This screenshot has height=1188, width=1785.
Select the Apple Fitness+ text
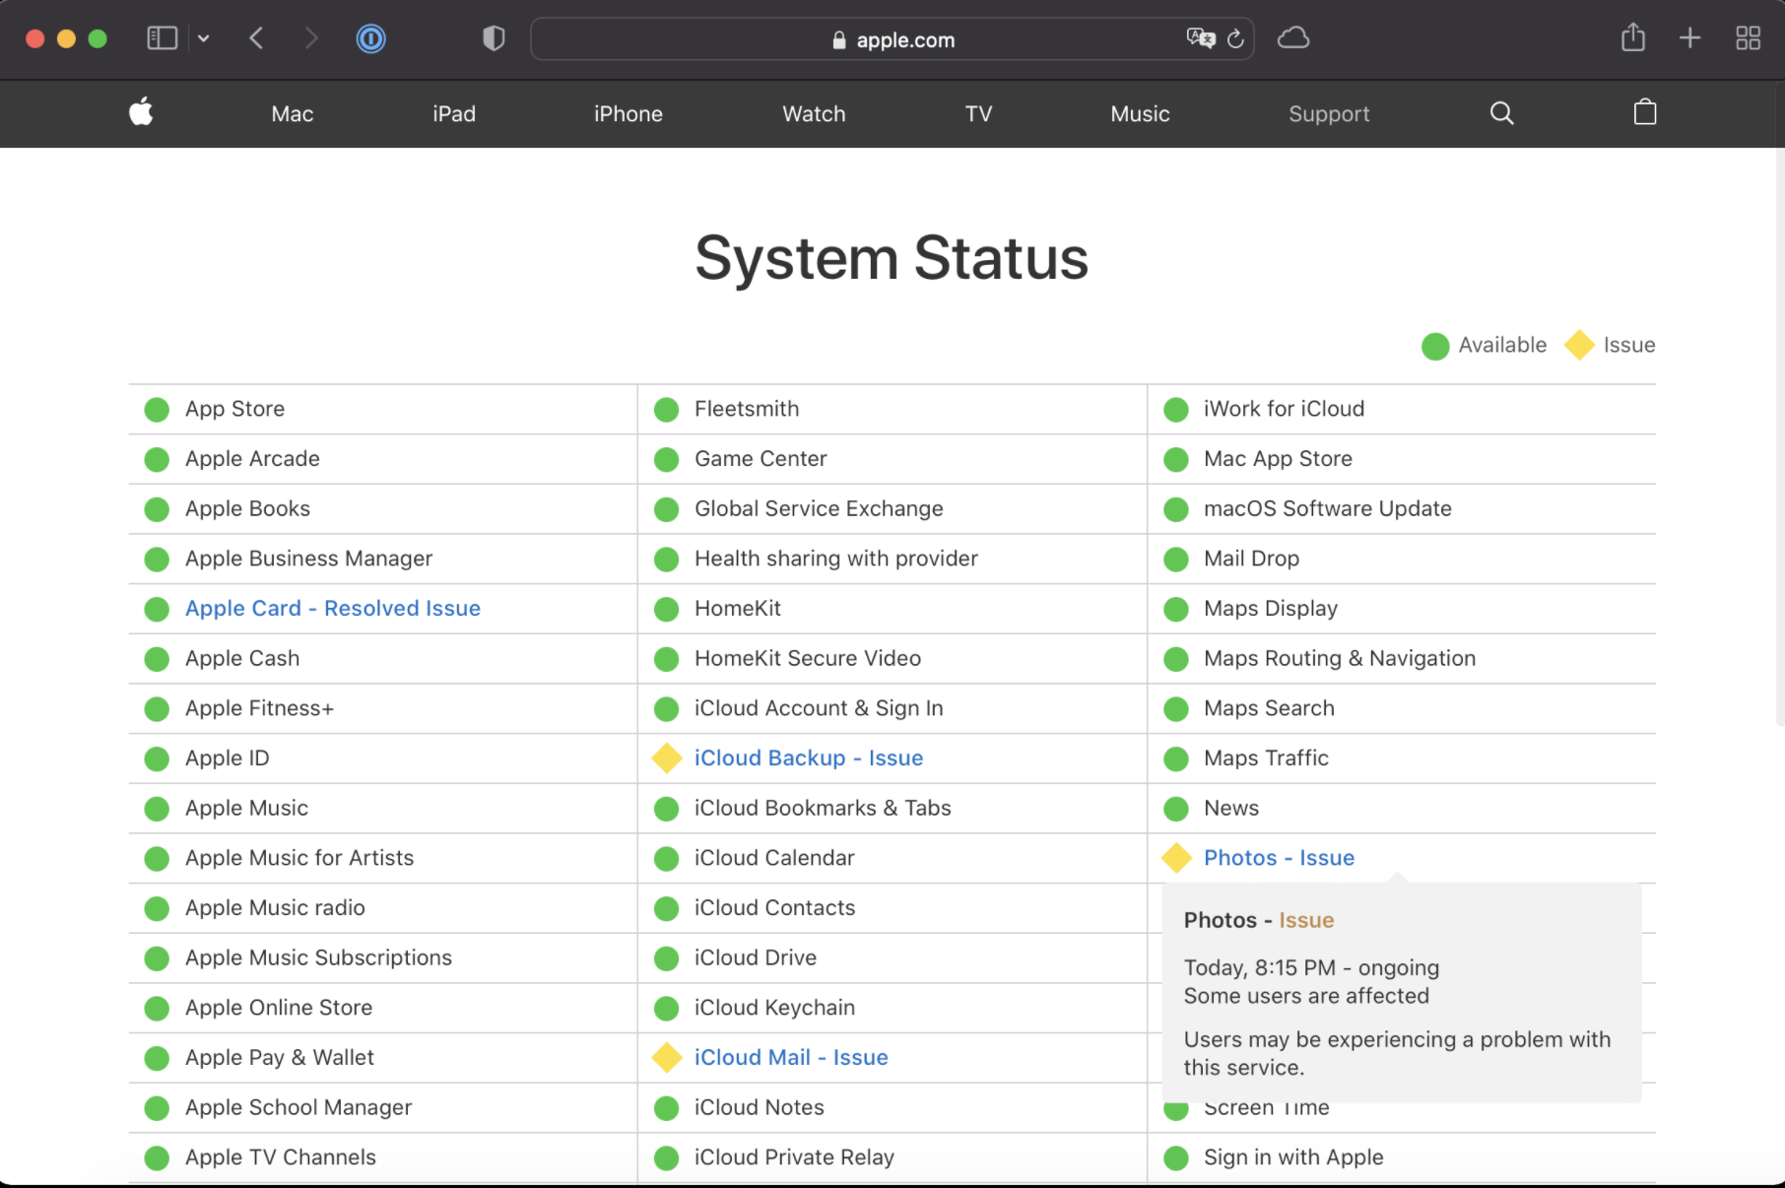[259, 707]
